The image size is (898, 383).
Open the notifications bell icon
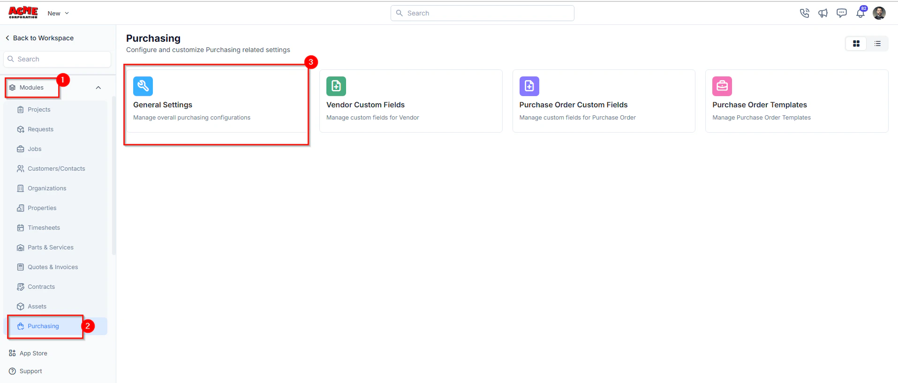click(x=860, y=13)
